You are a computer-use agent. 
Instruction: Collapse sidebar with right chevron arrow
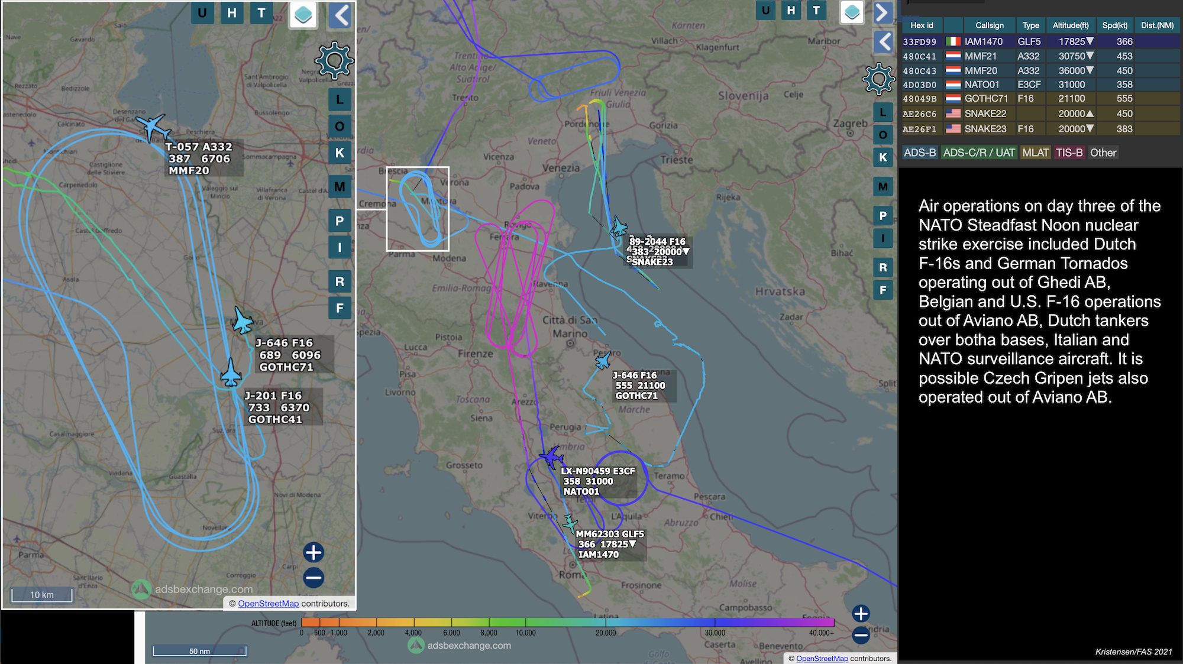pos(882,12)
